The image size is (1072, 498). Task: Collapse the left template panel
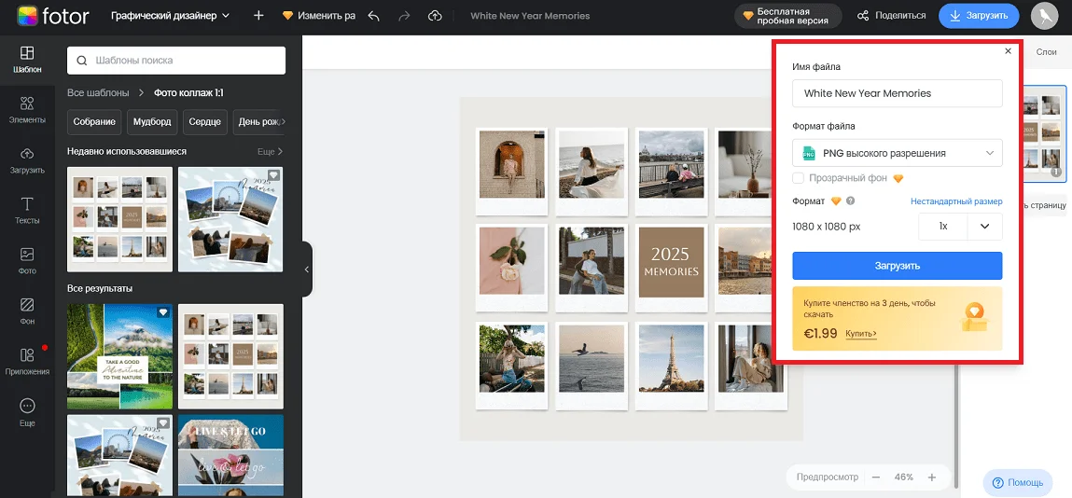[307, 269]
